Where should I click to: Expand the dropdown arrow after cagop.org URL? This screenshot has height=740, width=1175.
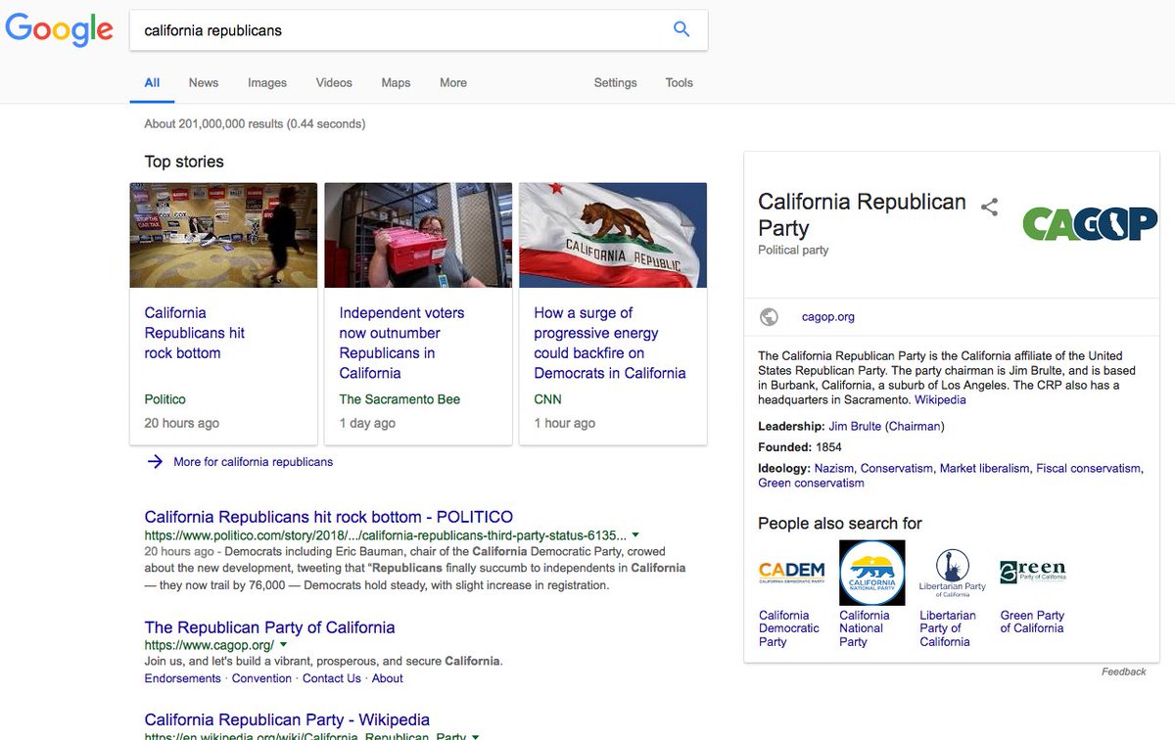pos(283,646)
